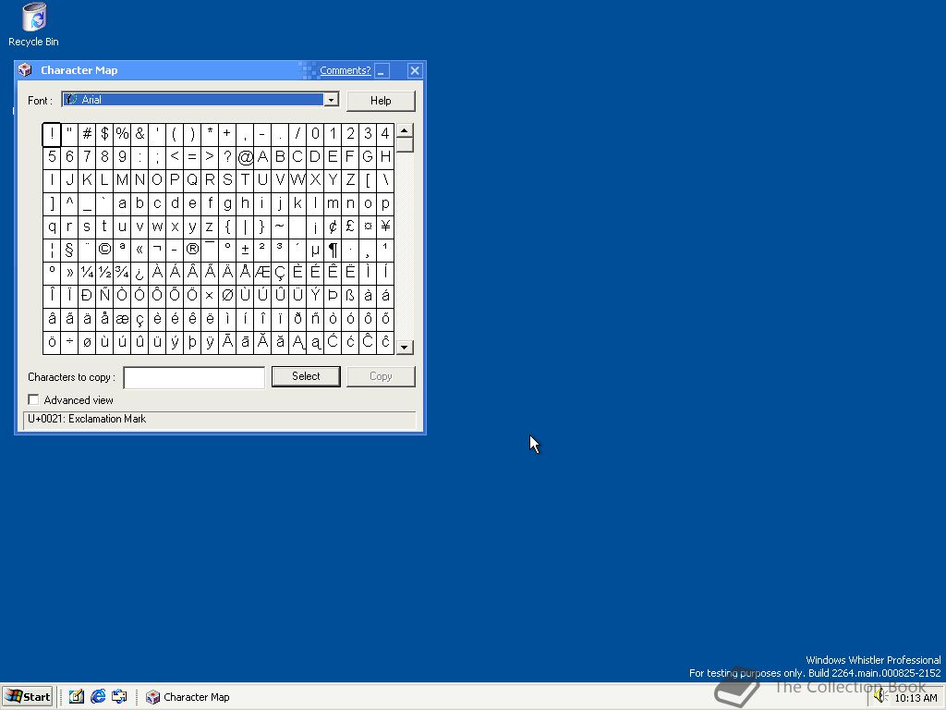Select the registered ® symbol character
This screenshot has width=946, height=710.
192,249
